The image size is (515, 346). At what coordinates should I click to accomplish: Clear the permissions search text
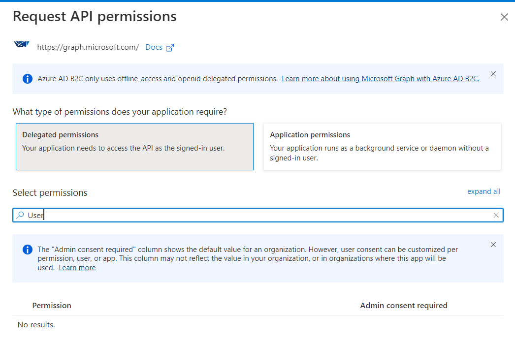tap(496, 215)
